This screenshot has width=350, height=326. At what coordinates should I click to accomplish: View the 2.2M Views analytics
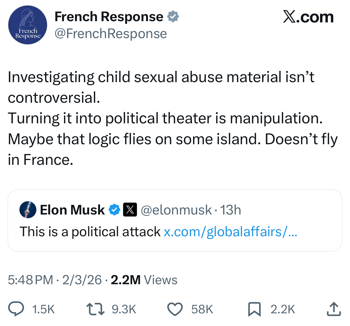pyautogui.click(x=144, y=280)
